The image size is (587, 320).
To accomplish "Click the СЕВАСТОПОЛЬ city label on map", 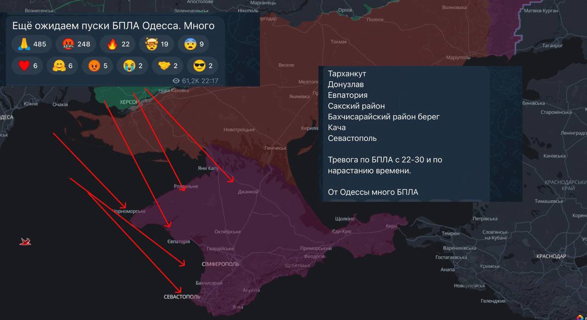I will [x=182, y=297].
